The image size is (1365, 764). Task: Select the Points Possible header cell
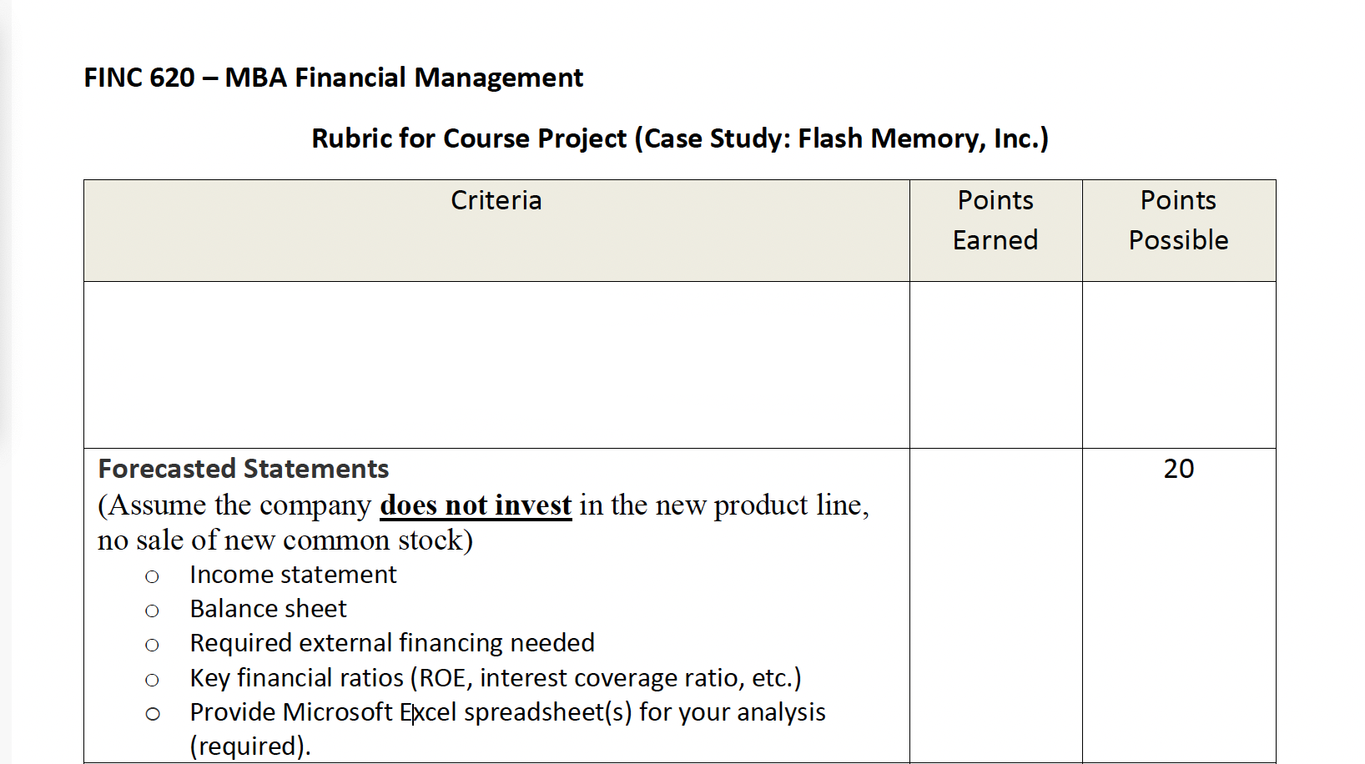coord(1179,230)
